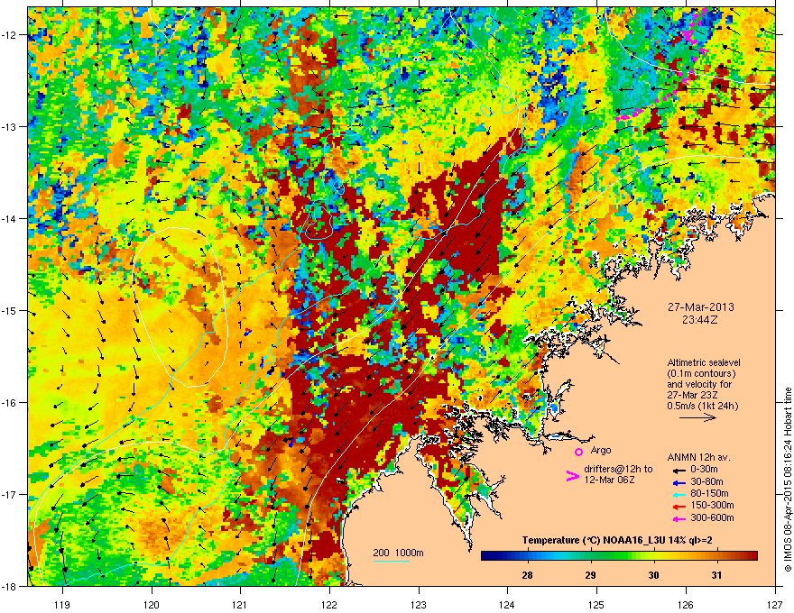Select the cyan 80-150m arrow legend symbol
This screenshot has width=794, height=613.
coord(678,494)
